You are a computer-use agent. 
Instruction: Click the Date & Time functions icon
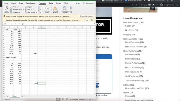pos(26,12)
